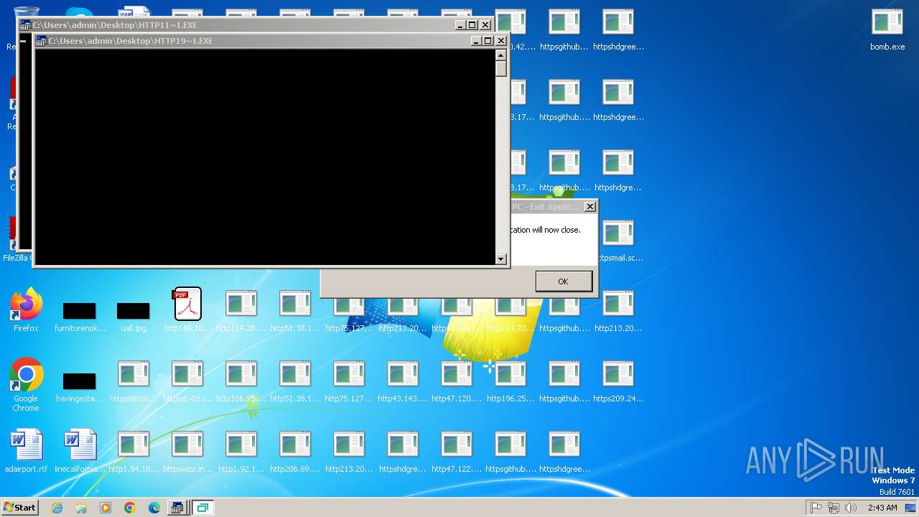Select the http1.94.18 executable icon
The image size is (919, 517).
[x=134, y=451]
